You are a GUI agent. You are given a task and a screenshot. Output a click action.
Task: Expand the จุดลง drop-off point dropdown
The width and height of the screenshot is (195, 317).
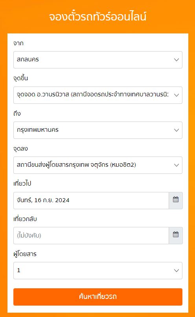pyautogui.click(x=98, y=165)
